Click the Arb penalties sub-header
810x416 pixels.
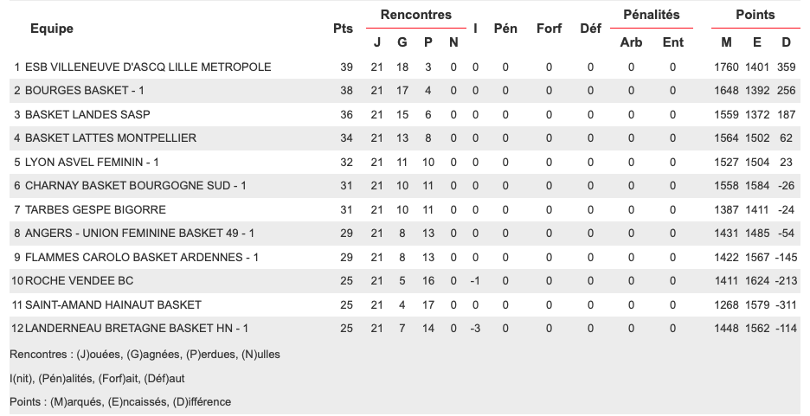click(631, 42)
